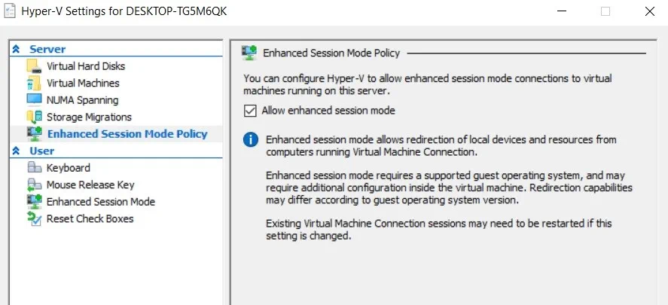Select Storage Migrations settings item
The width and height of the screenshot is (668, 305).
point(89,117)
